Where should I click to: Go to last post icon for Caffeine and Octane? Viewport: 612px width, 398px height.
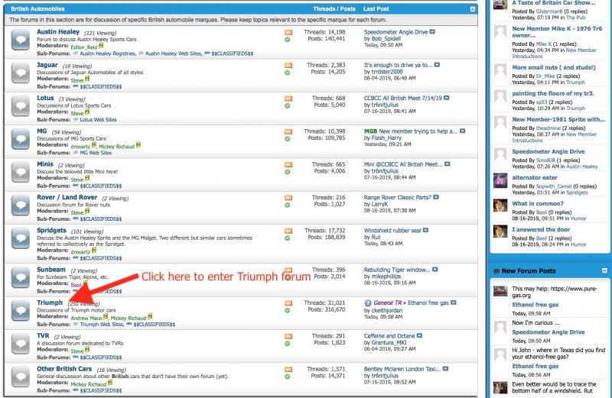click(x=419, y=335)
